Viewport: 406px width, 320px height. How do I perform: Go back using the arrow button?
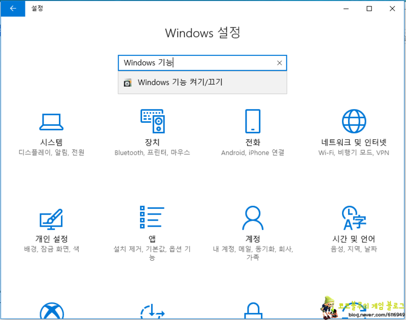pos(13,9)
